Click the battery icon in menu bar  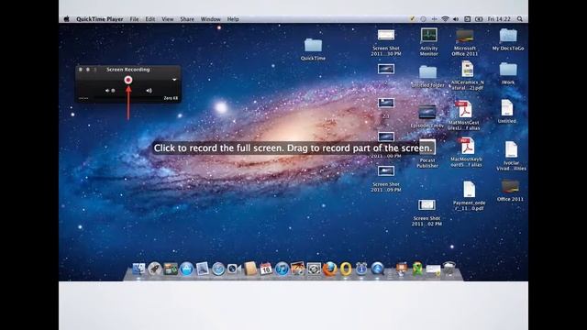pyautogui.click(x=479, y=18)
